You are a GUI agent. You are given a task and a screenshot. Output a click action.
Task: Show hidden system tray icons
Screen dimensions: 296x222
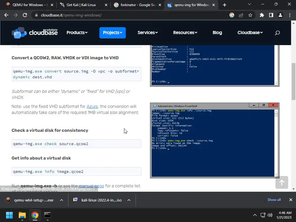pyautogui.click(x=255, y=215)
